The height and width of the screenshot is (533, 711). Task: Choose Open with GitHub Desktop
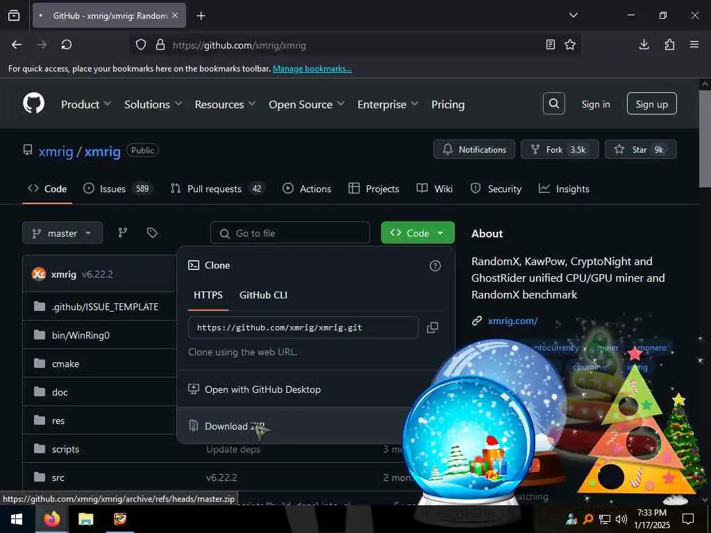tap(315, 389)
